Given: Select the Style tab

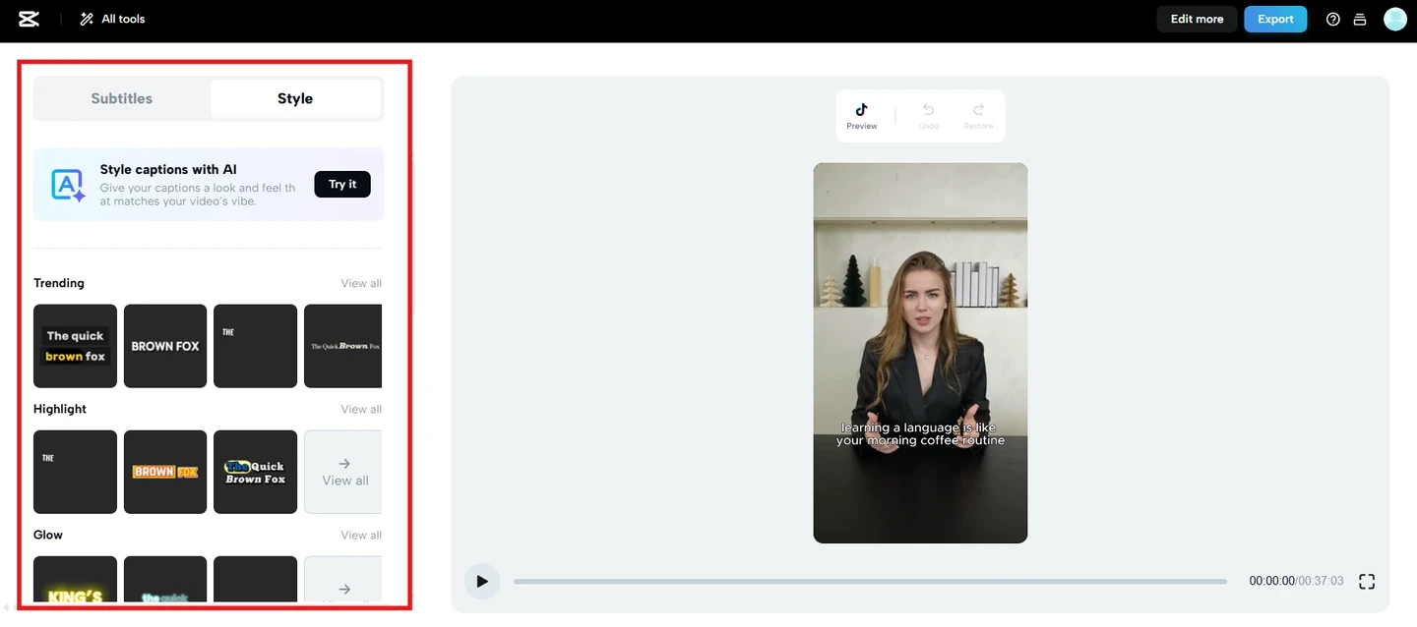Looking at the screenshot, I should [x=295, y=98].
